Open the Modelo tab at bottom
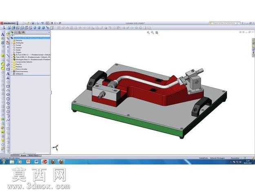The image size is (255, 191). 23,156
